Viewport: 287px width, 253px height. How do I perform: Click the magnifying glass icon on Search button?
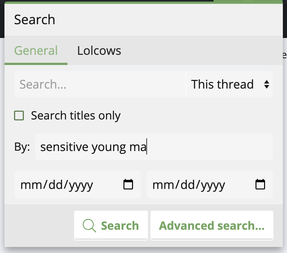point(89,226)
